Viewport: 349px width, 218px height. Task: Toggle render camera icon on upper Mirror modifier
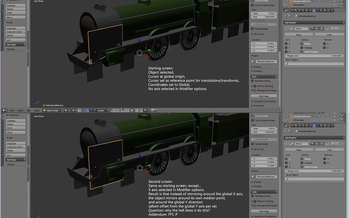312,29
